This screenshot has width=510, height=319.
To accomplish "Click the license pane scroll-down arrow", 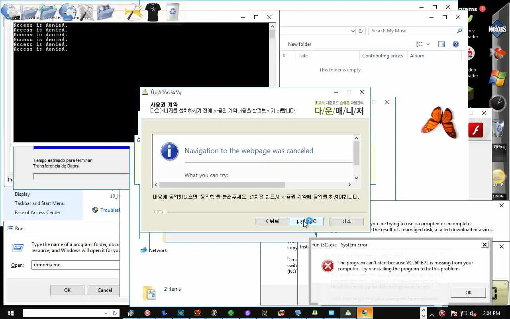I will pos(356,178).
